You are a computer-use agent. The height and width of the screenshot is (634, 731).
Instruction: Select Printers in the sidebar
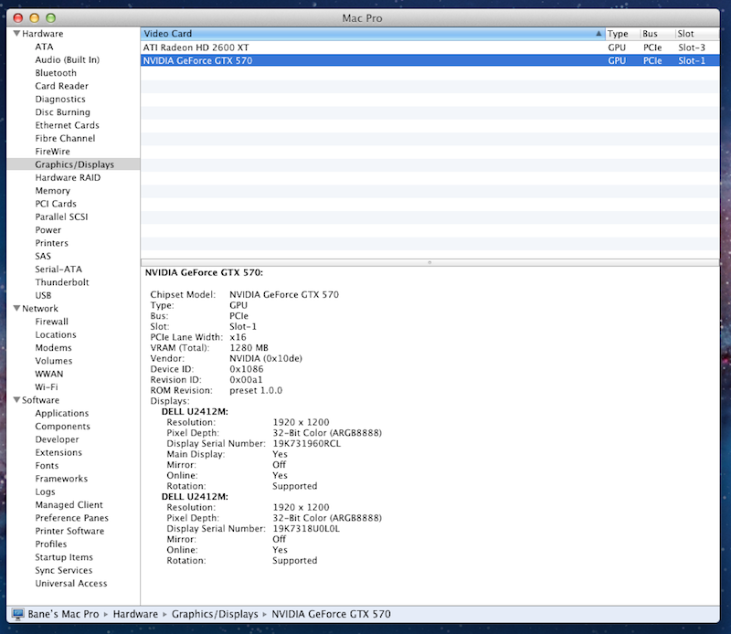51,242
